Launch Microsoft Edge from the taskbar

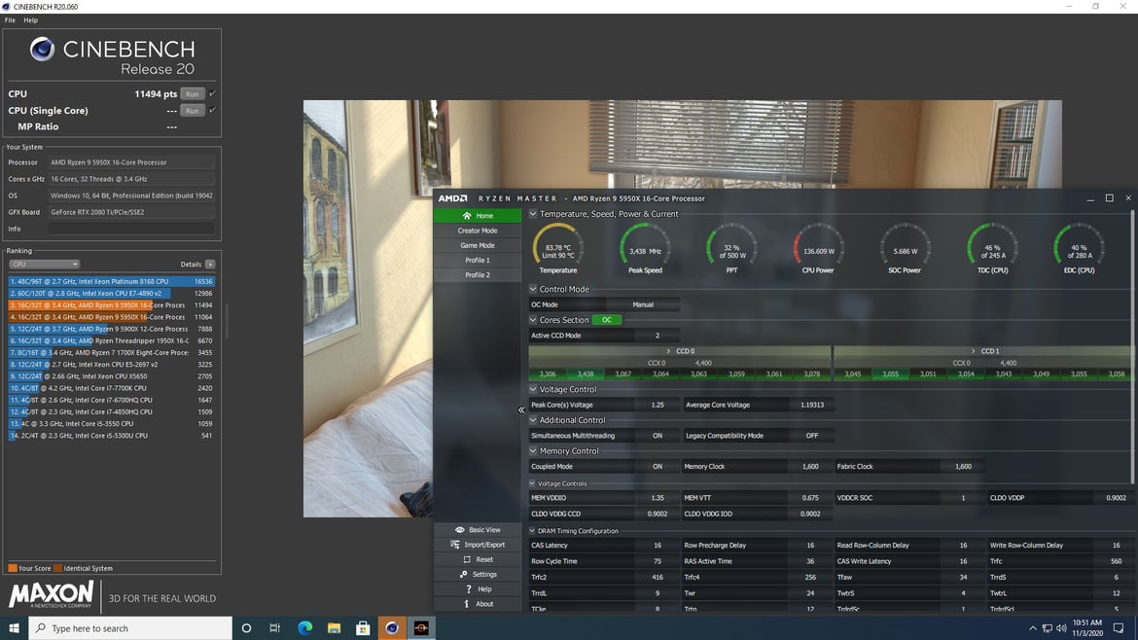pos(304,628)
